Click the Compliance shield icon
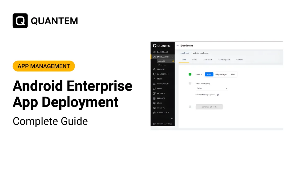Image resolution: width=286 pixels, height=192 pixels. [x=154, y=74]
